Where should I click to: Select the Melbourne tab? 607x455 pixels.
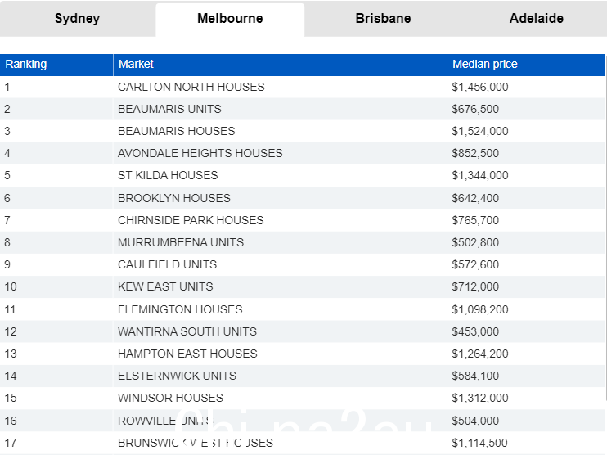[230, 19]
